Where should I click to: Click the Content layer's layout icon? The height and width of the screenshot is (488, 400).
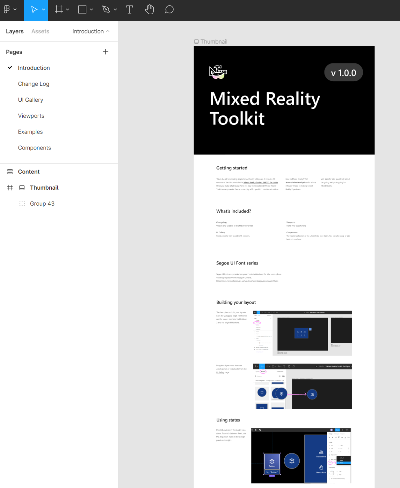(x=10, y=172)
